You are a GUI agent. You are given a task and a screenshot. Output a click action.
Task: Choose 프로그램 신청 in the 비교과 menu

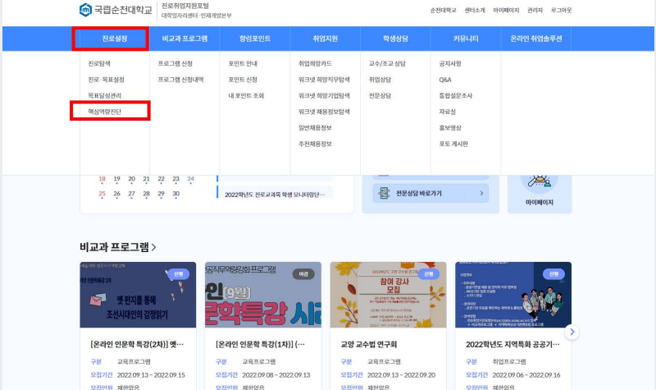tap(175, 63)
